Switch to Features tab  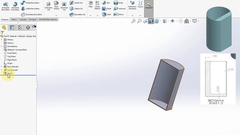[x=5, y=19]
